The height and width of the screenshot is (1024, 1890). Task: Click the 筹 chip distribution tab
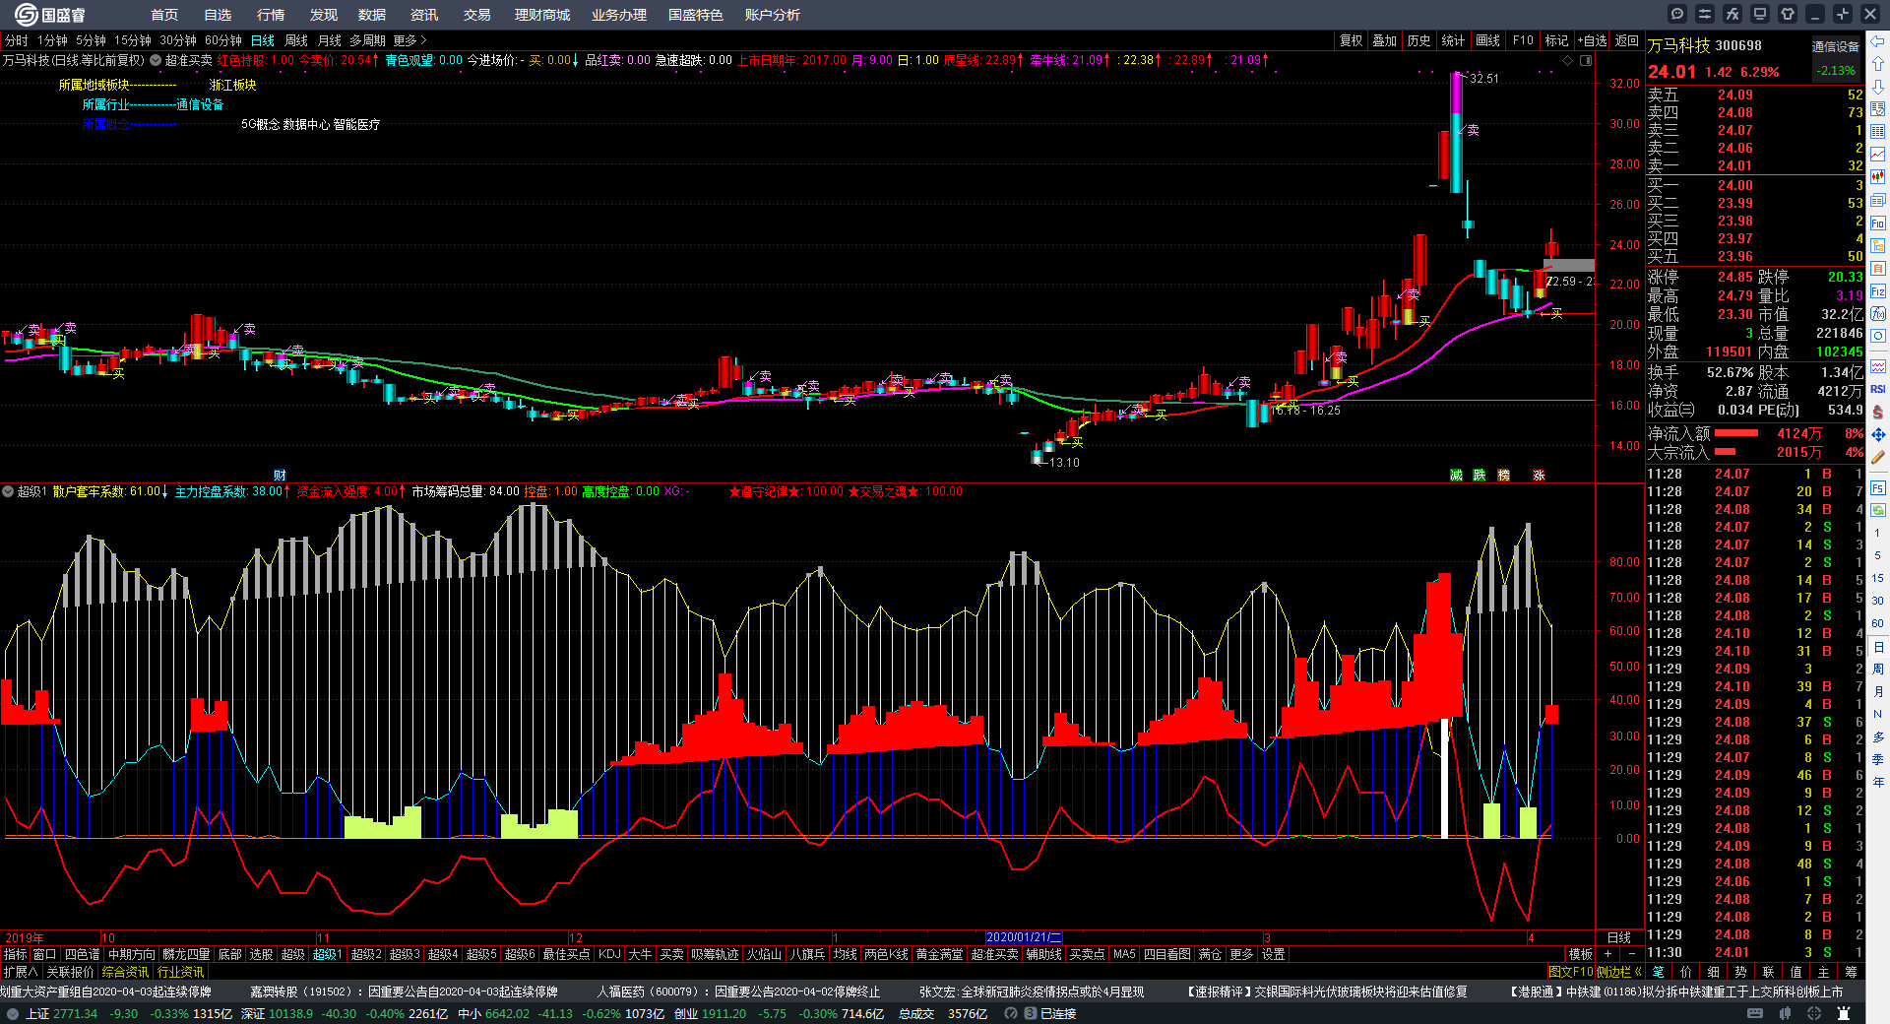point(1851,972)
